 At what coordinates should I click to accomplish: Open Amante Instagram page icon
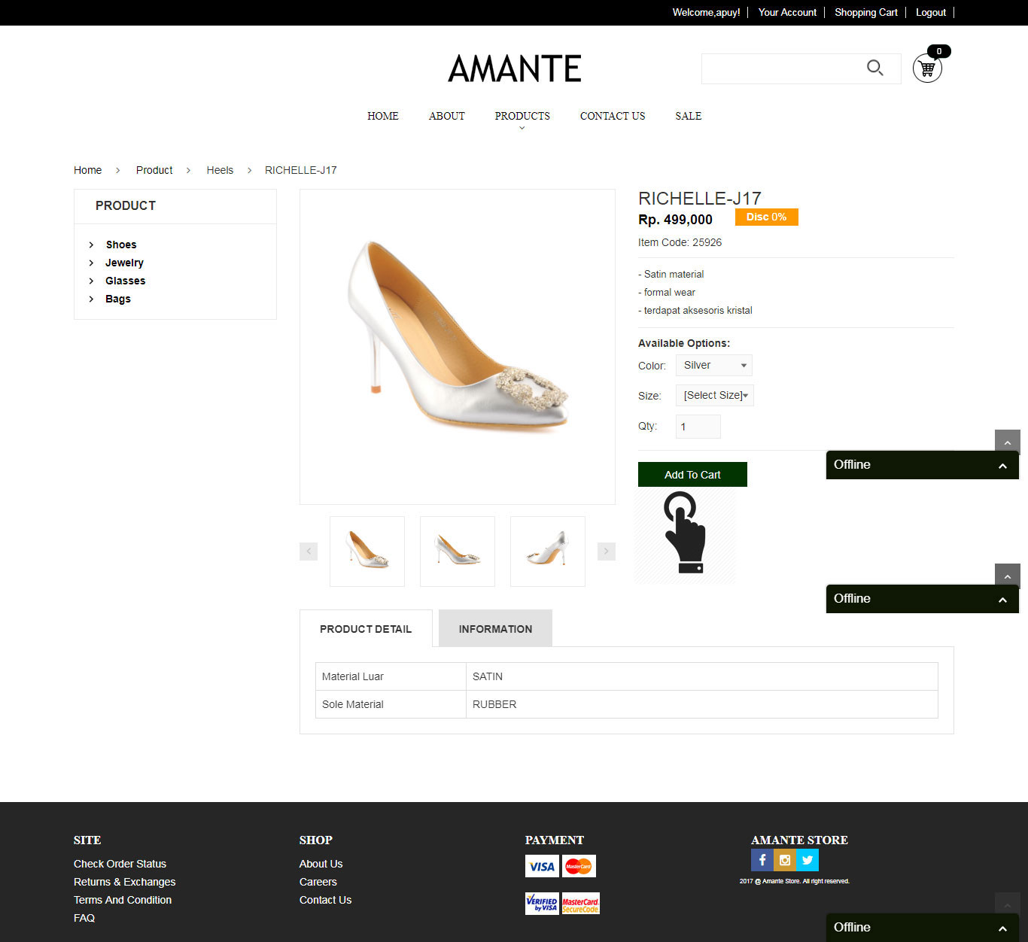[785, 860]
